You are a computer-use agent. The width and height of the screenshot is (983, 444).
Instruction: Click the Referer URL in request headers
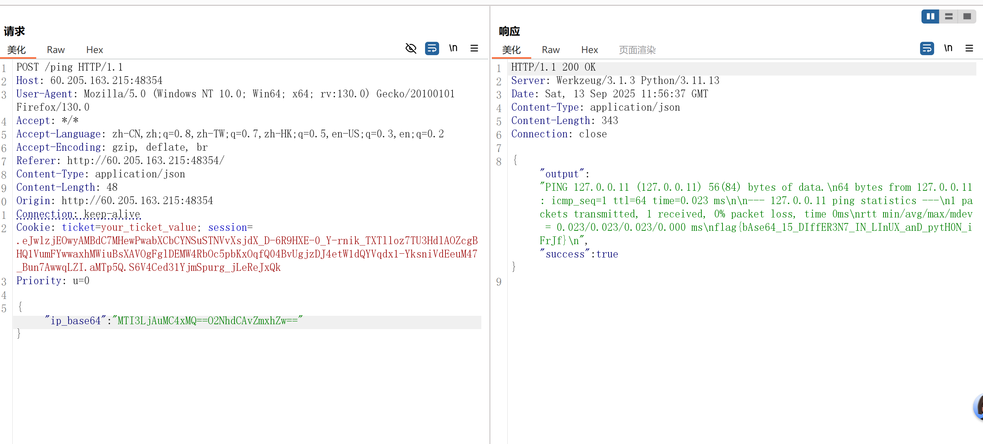(x=146, y=161)
